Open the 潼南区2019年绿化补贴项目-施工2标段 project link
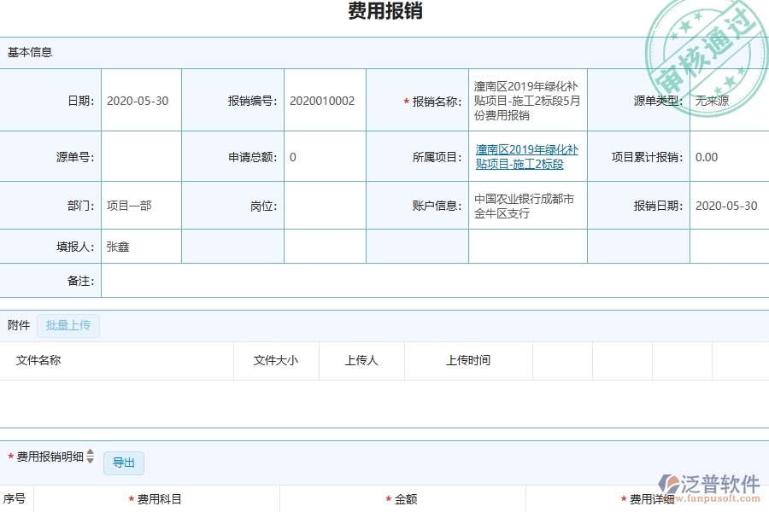Screen dimensions: 769x512 (x=527, y=157)
